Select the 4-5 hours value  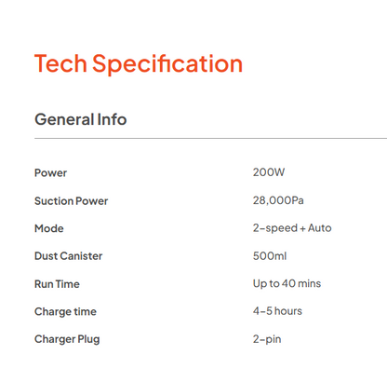277,311
